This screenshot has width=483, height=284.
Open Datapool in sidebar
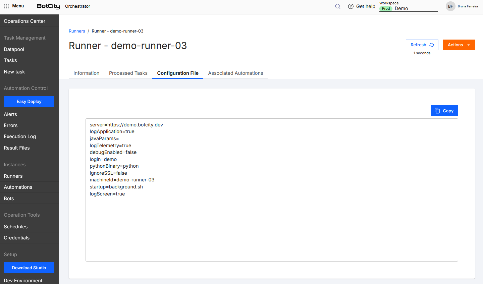pos(30,49)
